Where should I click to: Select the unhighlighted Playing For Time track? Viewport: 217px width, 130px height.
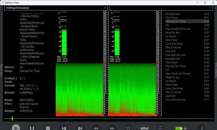pyautogui.click(x=187, y=66)
